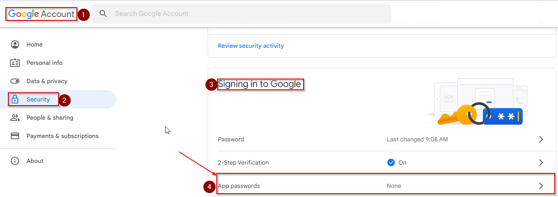Click the Data & privacy toggle icon
Image resolution: width=558 pixels, height=197 pixels.
(x=15, y=81)
